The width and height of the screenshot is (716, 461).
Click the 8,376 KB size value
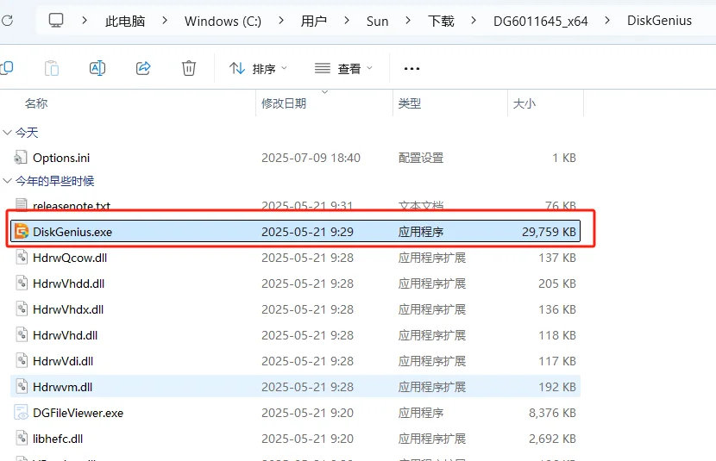click(x=552, y=413)
